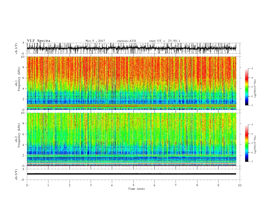This screenshot has height=208, width=270.
Task: Click the time axis tick label "6"
Action: [x=154, y=185]
